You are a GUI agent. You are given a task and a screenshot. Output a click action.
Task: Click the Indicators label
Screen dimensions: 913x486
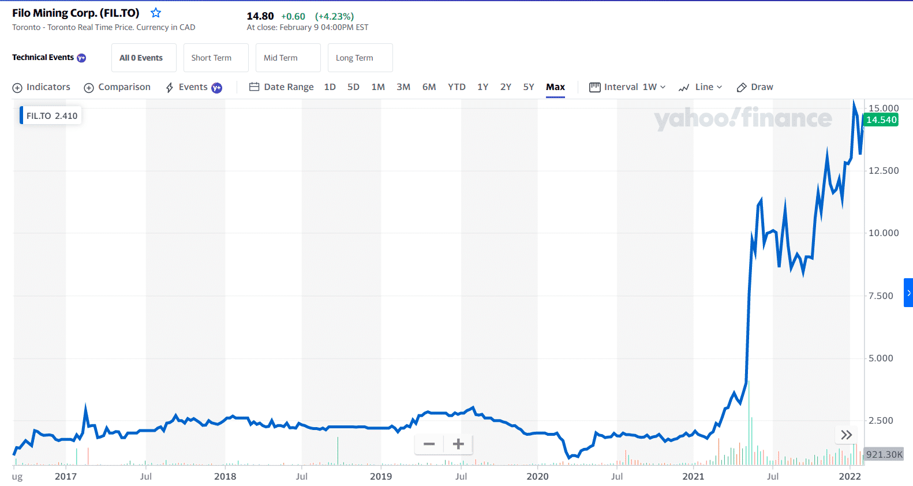click(x=48, y=87)
